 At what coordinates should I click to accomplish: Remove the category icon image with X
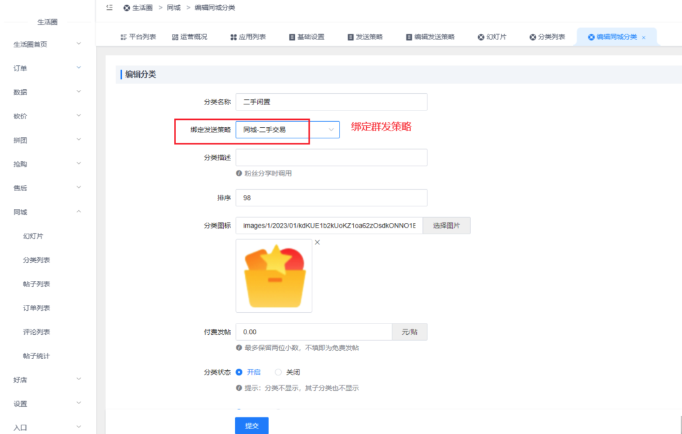point(317,242)
